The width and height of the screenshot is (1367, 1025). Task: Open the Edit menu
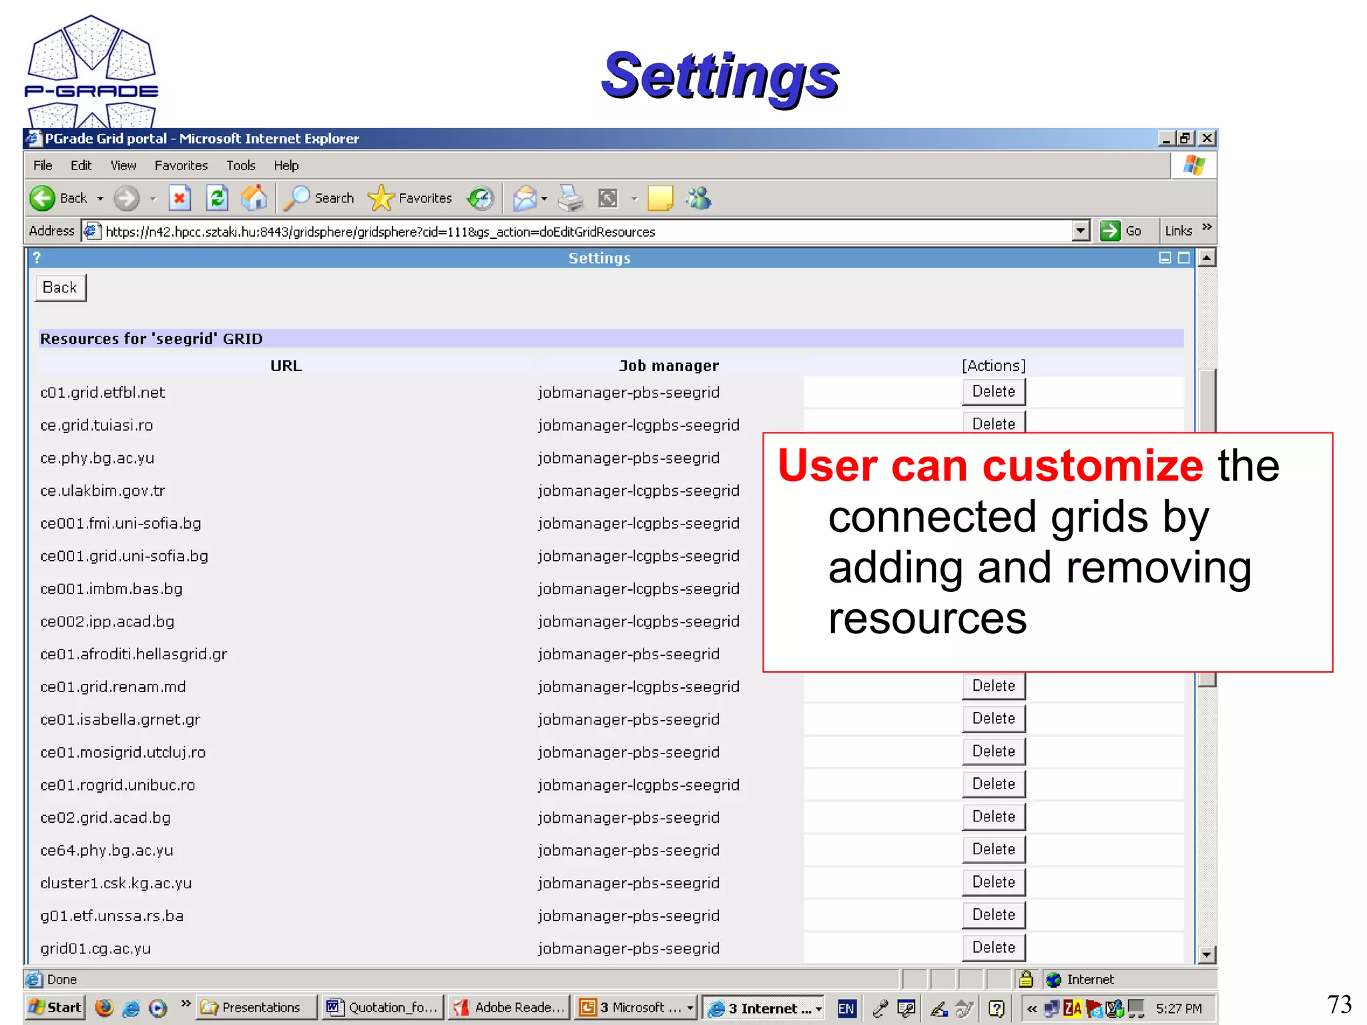point(81,165)
